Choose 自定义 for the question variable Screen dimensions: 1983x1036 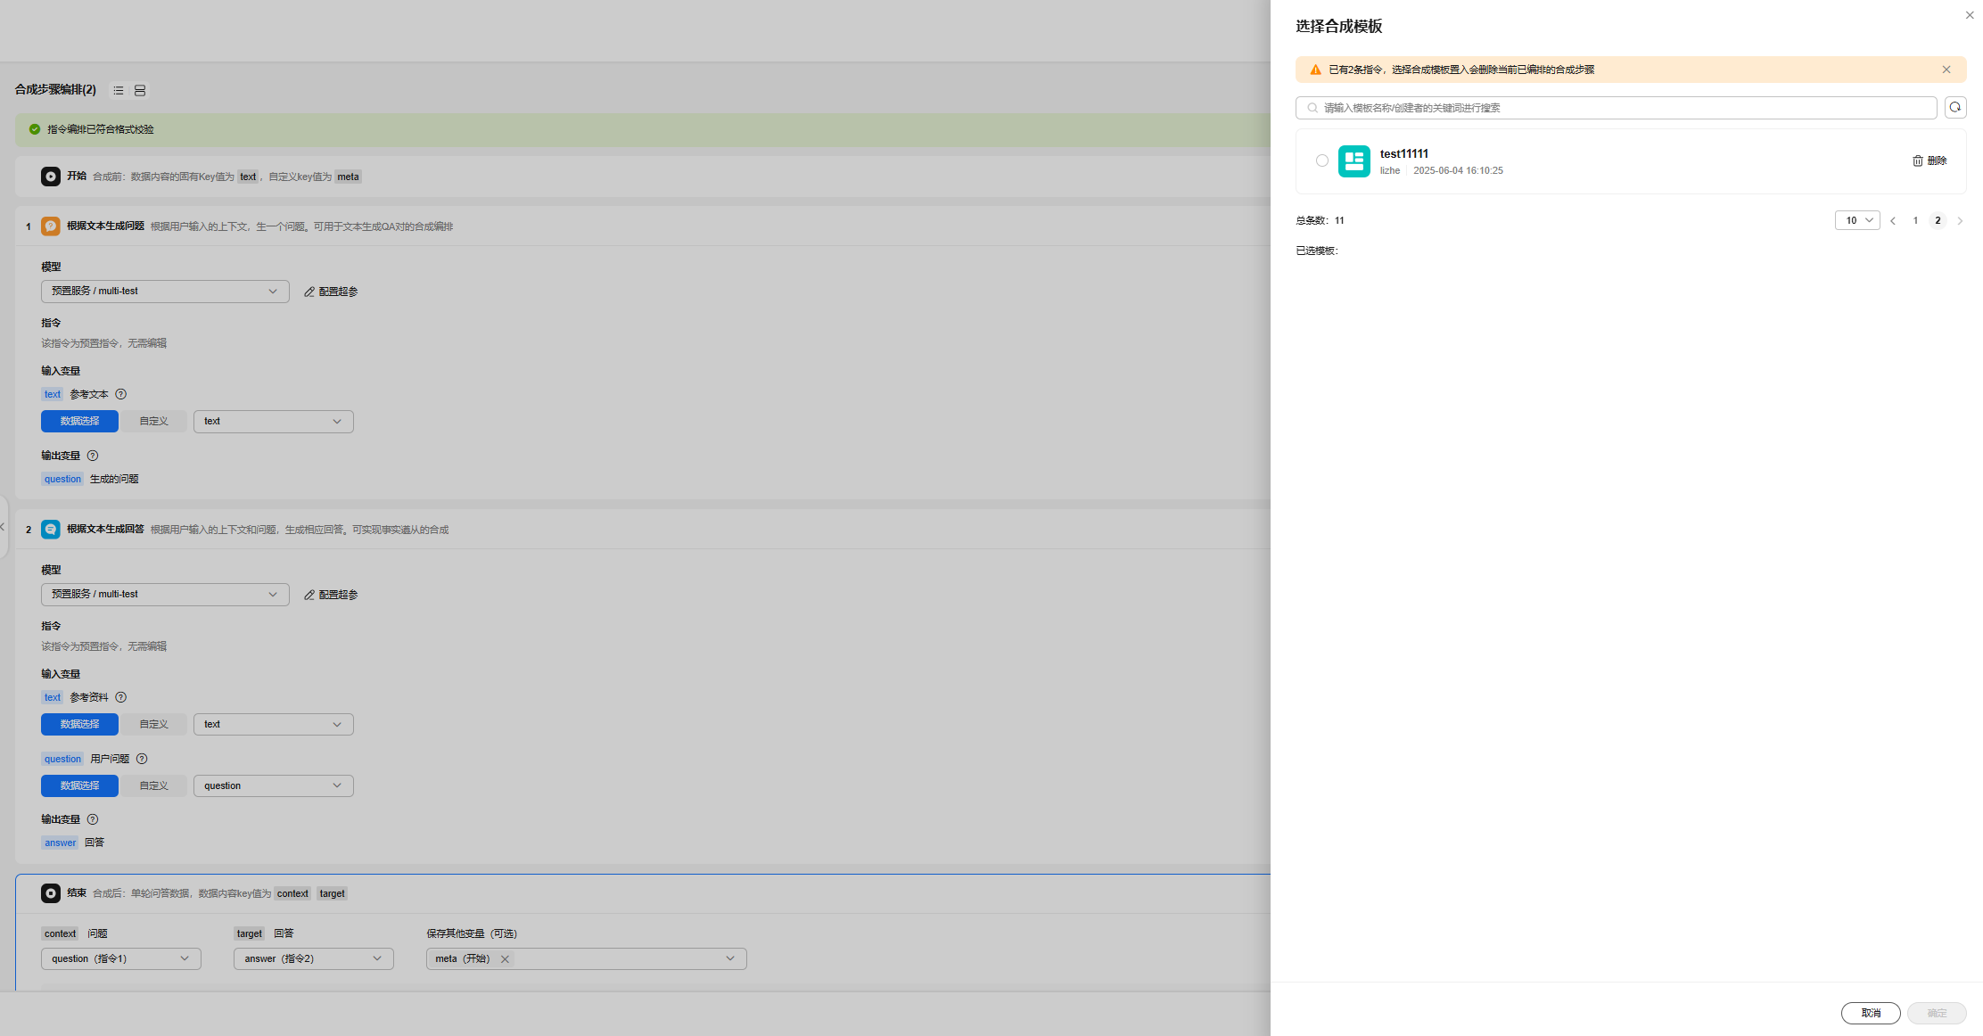[153, 785]
